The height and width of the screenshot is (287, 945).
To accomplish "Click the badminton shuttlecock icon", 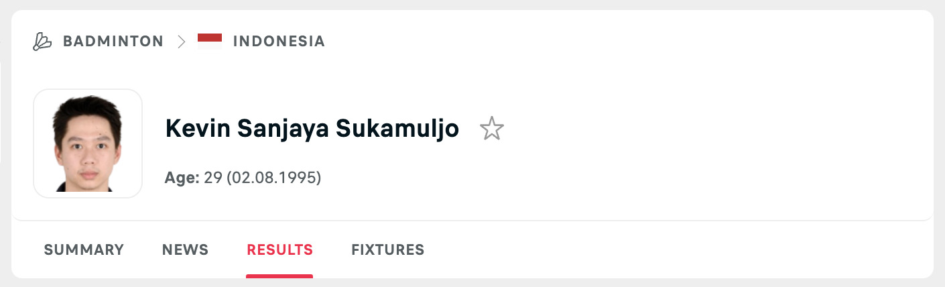I will coord(42,42).
